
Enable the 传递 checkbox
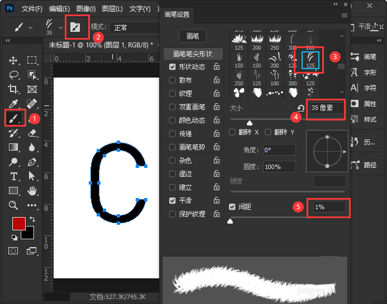pos(172,134)
